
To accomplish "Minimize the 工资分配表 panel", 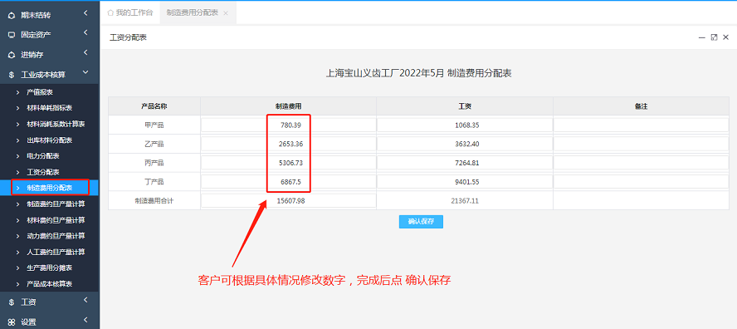I will (x=702, y=37).
